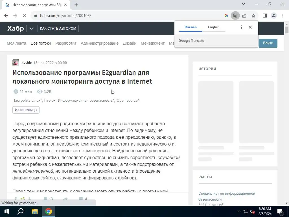Image resolution: width=289 pixels, height=217 pixels.
Task: Stop page loading with the X button
Action: click(x=24, y=16)
